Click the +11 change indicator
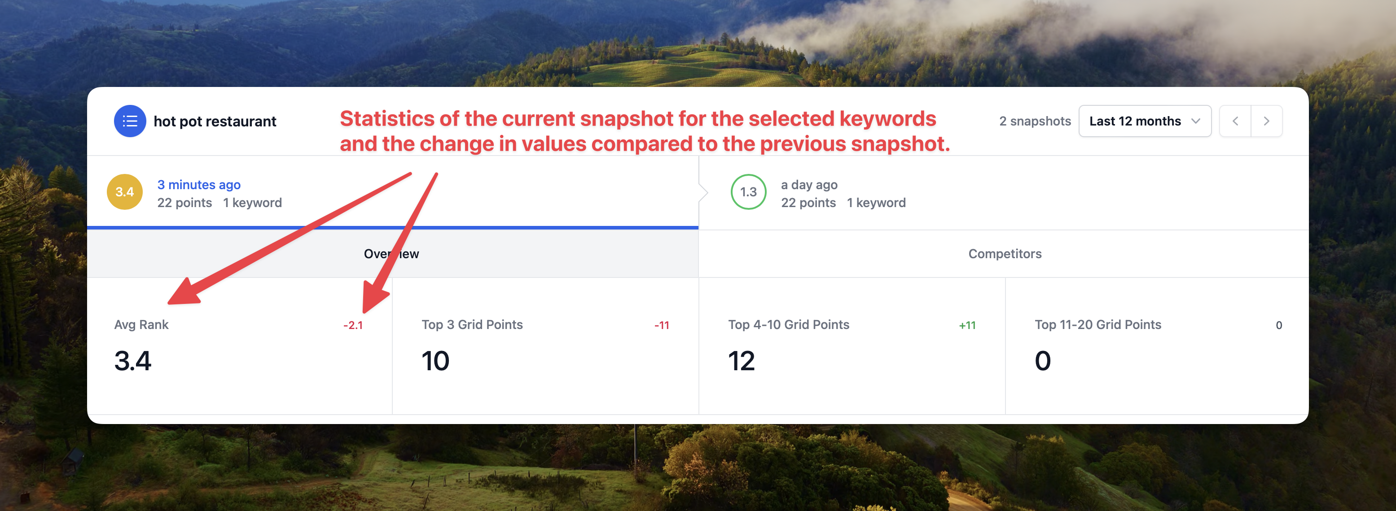 [967, 325]
